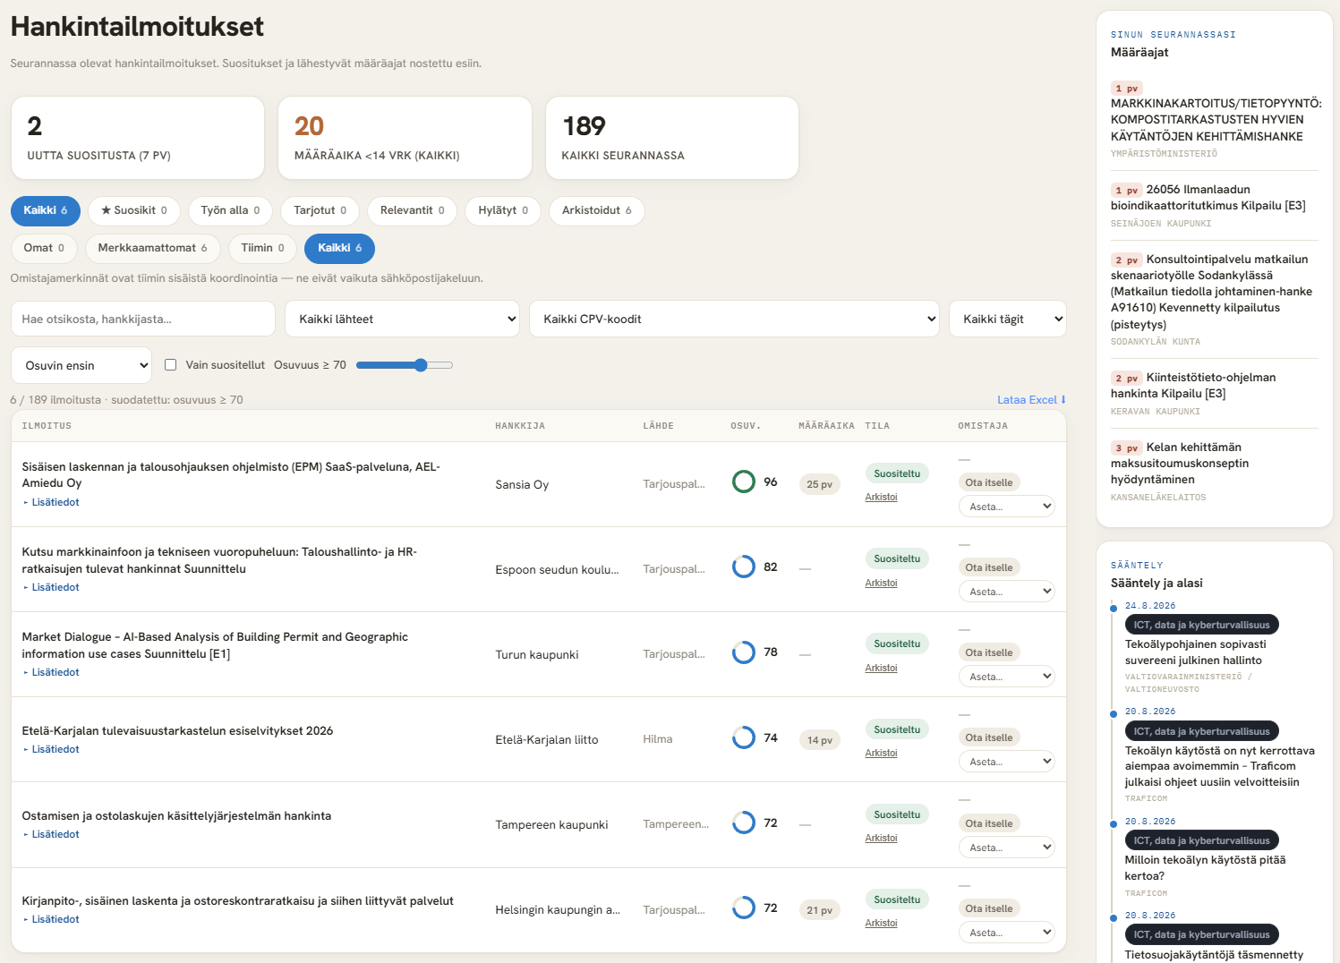Click Ota itselle in Sansia Oy row
The width and height of the screenshot is (1340, 963).
tap(989, 482)
